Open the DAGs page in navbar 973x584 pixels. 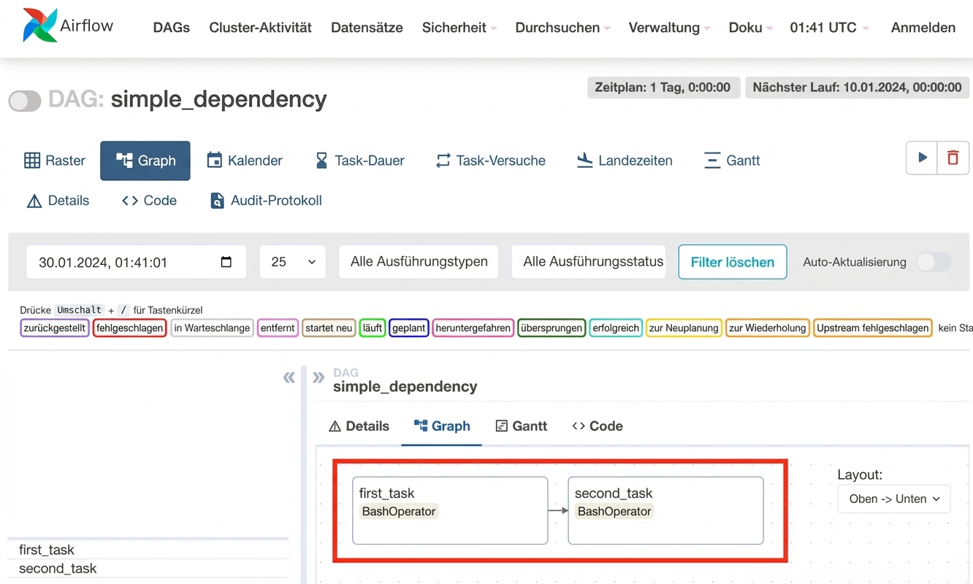pos(171,28)
